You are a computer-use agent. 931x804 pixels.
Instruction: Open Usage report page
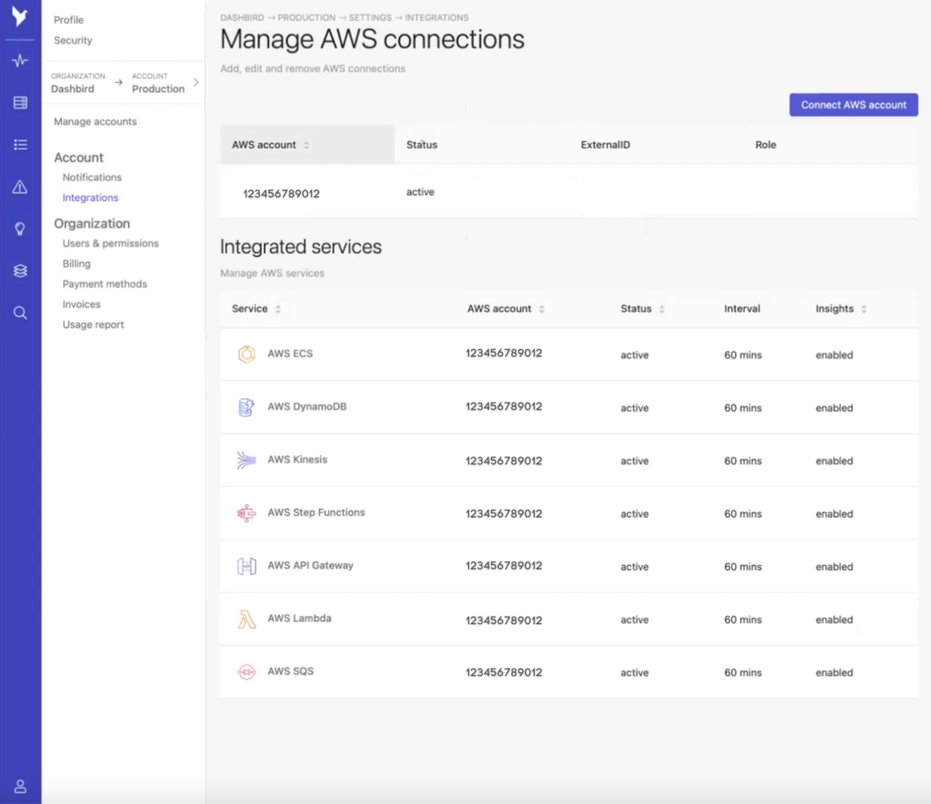(94, 324)
